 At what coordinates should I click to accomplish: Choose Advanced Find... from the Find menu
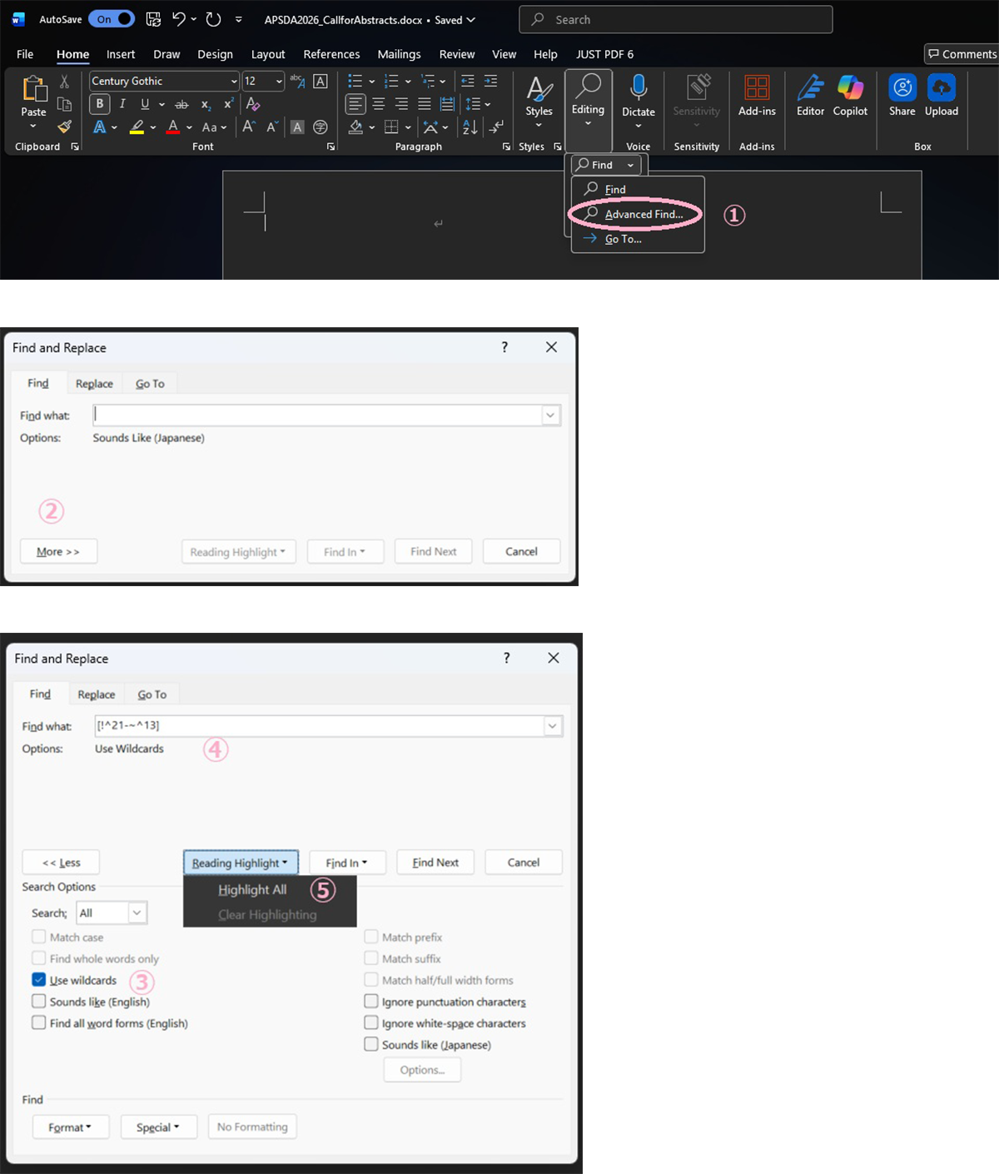643,215
